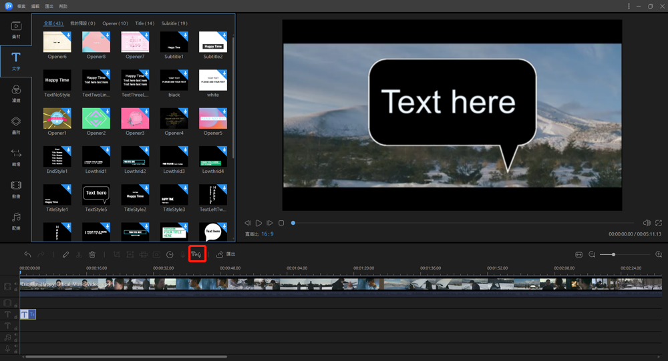The width and height of the screenshot is (668, 361).
Task: Click the 16:9 aspect ratio link
Action: pyautogui.click(x=268, y=234)
